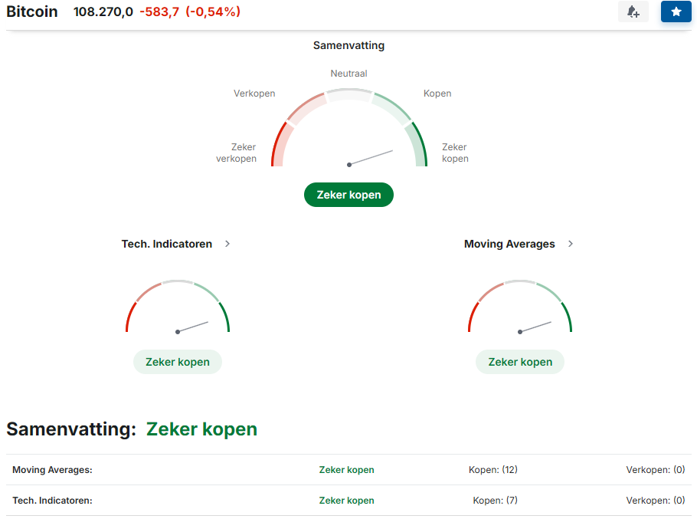697x519 pixels.
Task: Open the Tech. Indicatoren section link
Action: 167,244
